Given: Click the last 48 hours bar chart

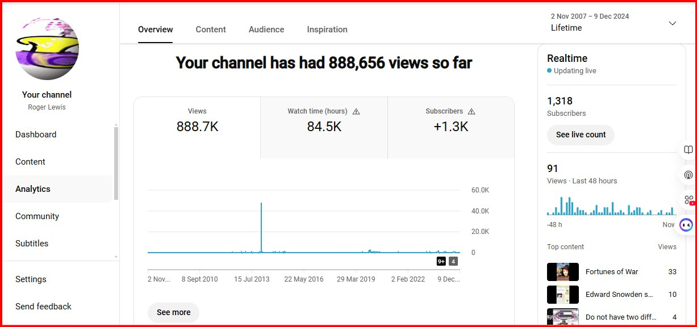Looking at the screenshot, I should point(611,206).
